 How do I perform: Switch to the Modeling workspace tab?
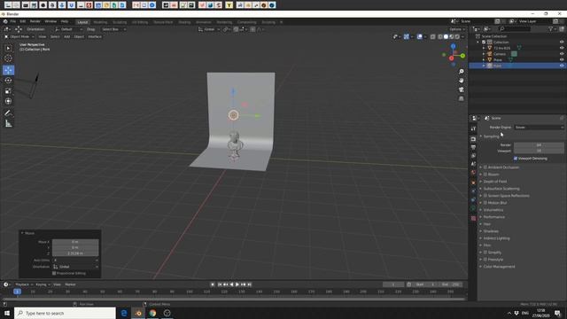(x=100, y=22)
